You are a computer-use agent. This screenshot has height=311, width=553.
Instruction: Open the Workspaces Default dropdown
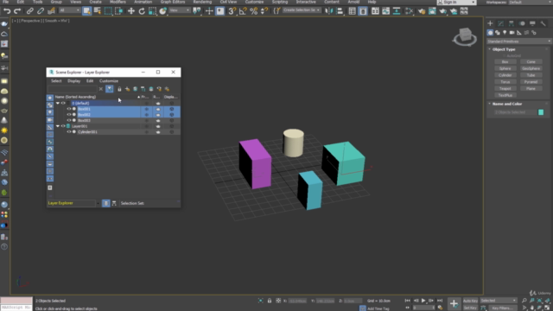(x=530, y=2)
